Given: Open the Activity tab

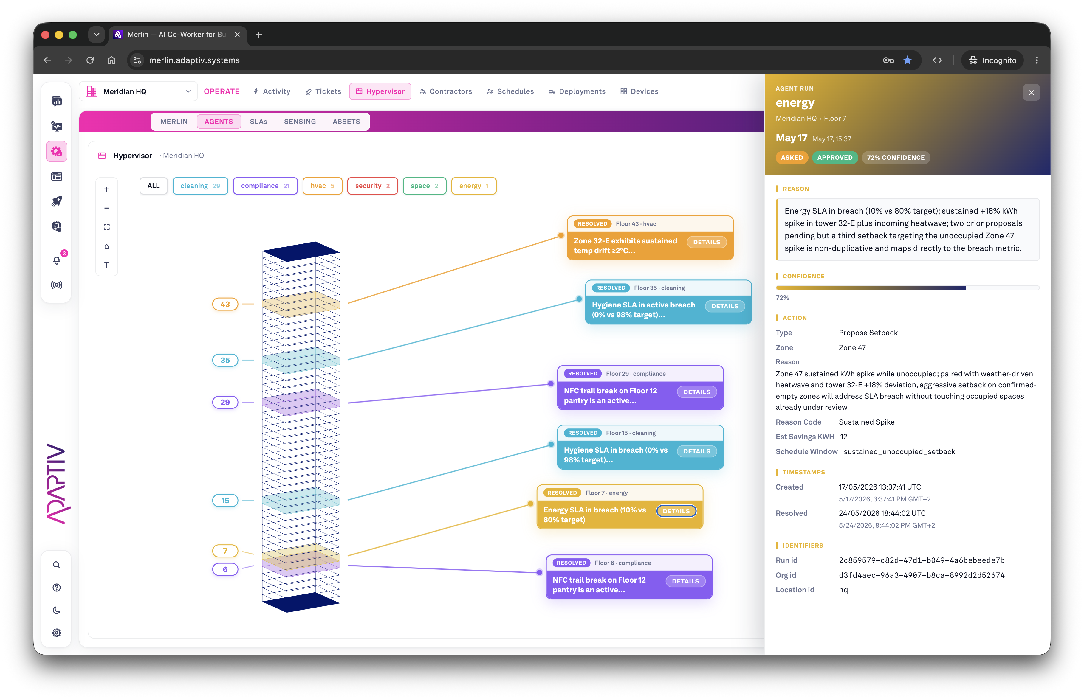Looking at the screenshot, I should 272,91.
